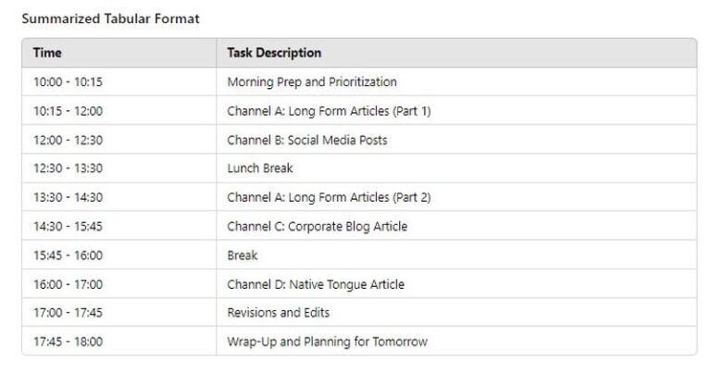Click the "Summarized Tabular Format" heading

pyautogui.click(x=110, y=19)
